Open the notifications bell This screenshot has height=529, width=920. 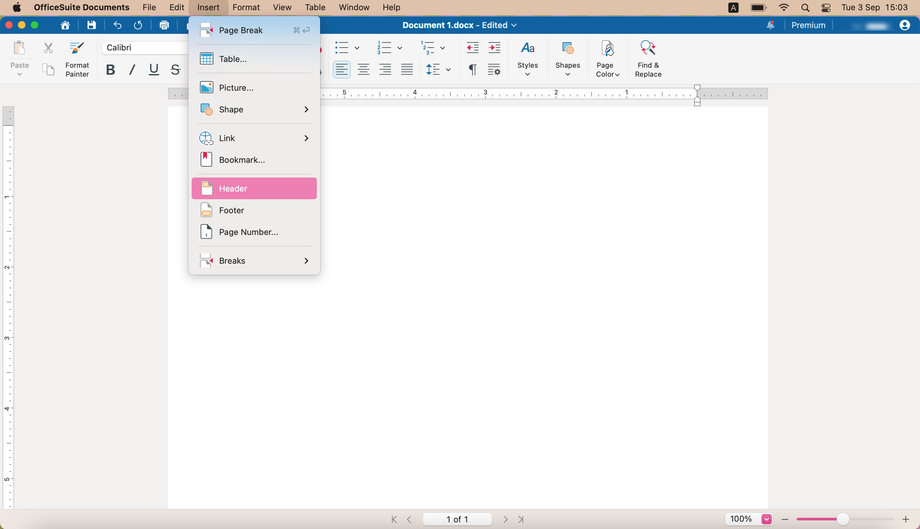click(x=770, y=25)
